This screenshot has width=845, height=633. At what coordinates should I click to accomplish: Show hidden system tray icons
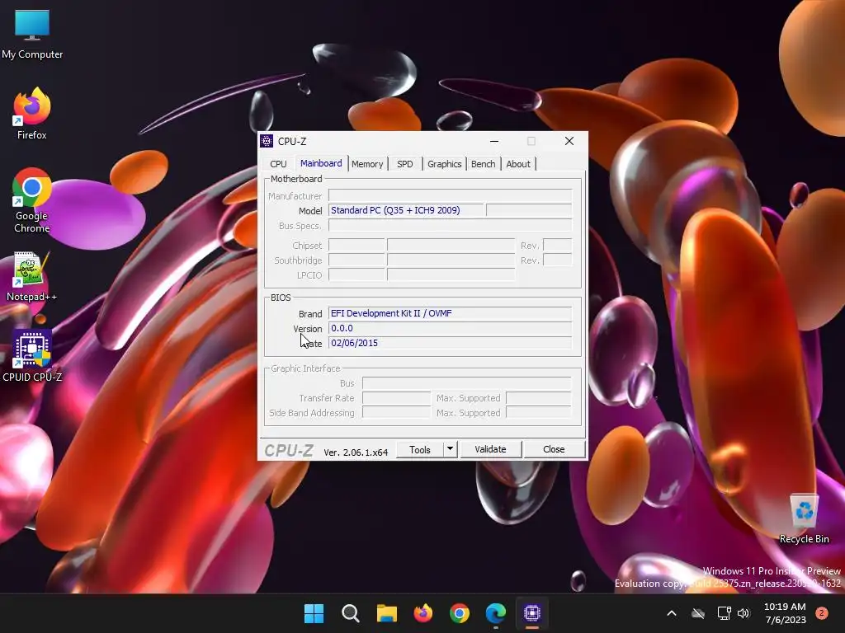tap(672, 613)
